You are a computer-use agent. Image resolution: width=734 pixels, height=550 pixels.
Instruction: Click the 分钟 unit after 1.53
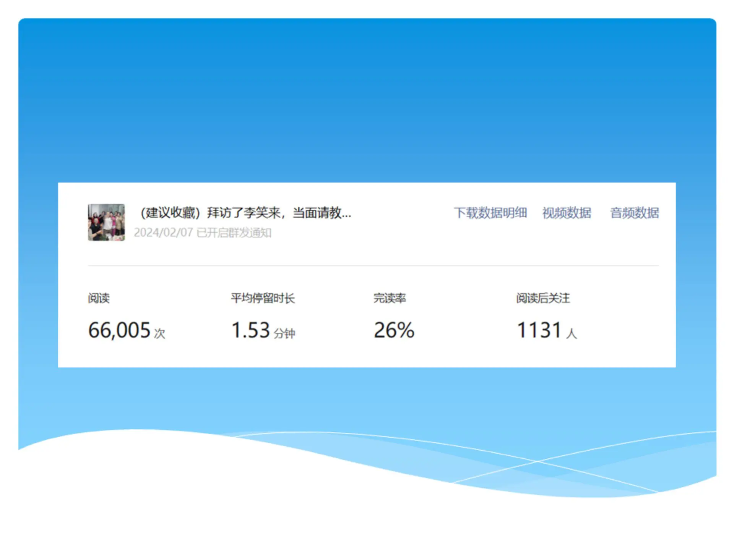click(x=284, y=333)
